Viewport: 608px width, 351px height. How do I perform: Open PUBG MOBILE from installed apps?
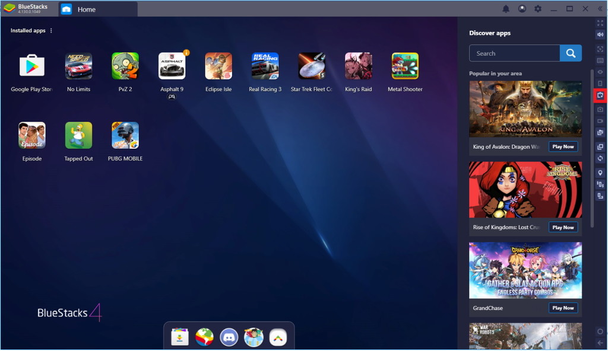pos(125,135)
